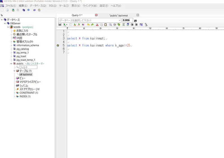Expand the information_schema schema

pos(11,45)
